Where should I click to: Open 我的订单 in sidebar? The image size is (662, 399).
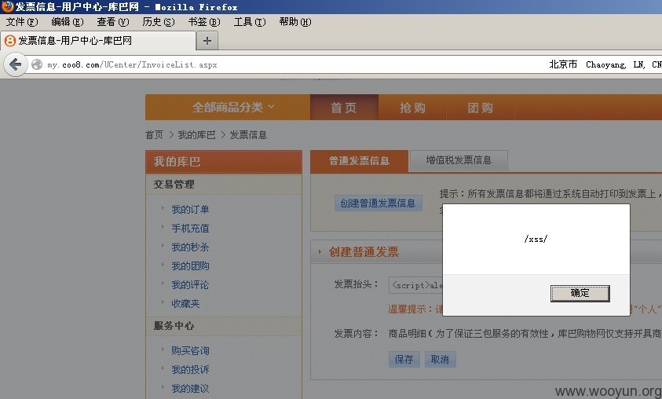pos(190,209)
